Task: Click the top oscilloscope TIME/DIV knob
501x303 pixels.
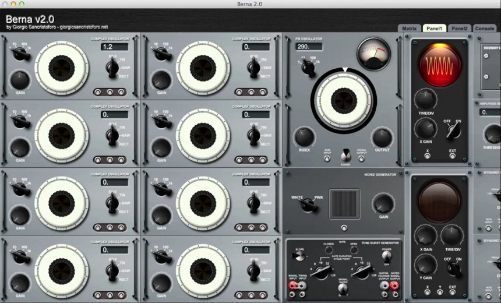Action: 425,100
